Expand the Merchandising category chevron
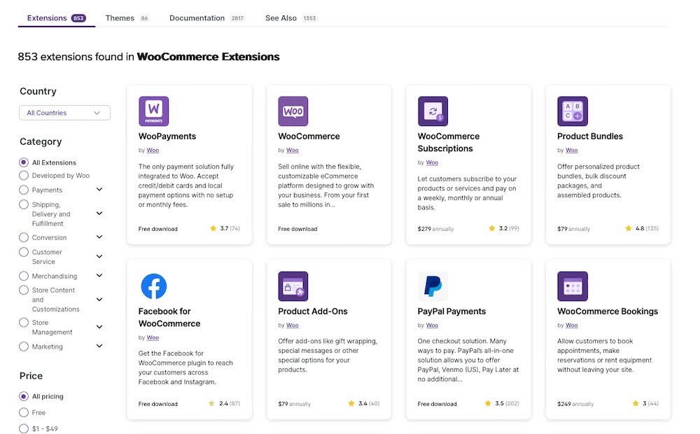Image resolution: width=700 pixels, height=434 pixels. point(99,276)
